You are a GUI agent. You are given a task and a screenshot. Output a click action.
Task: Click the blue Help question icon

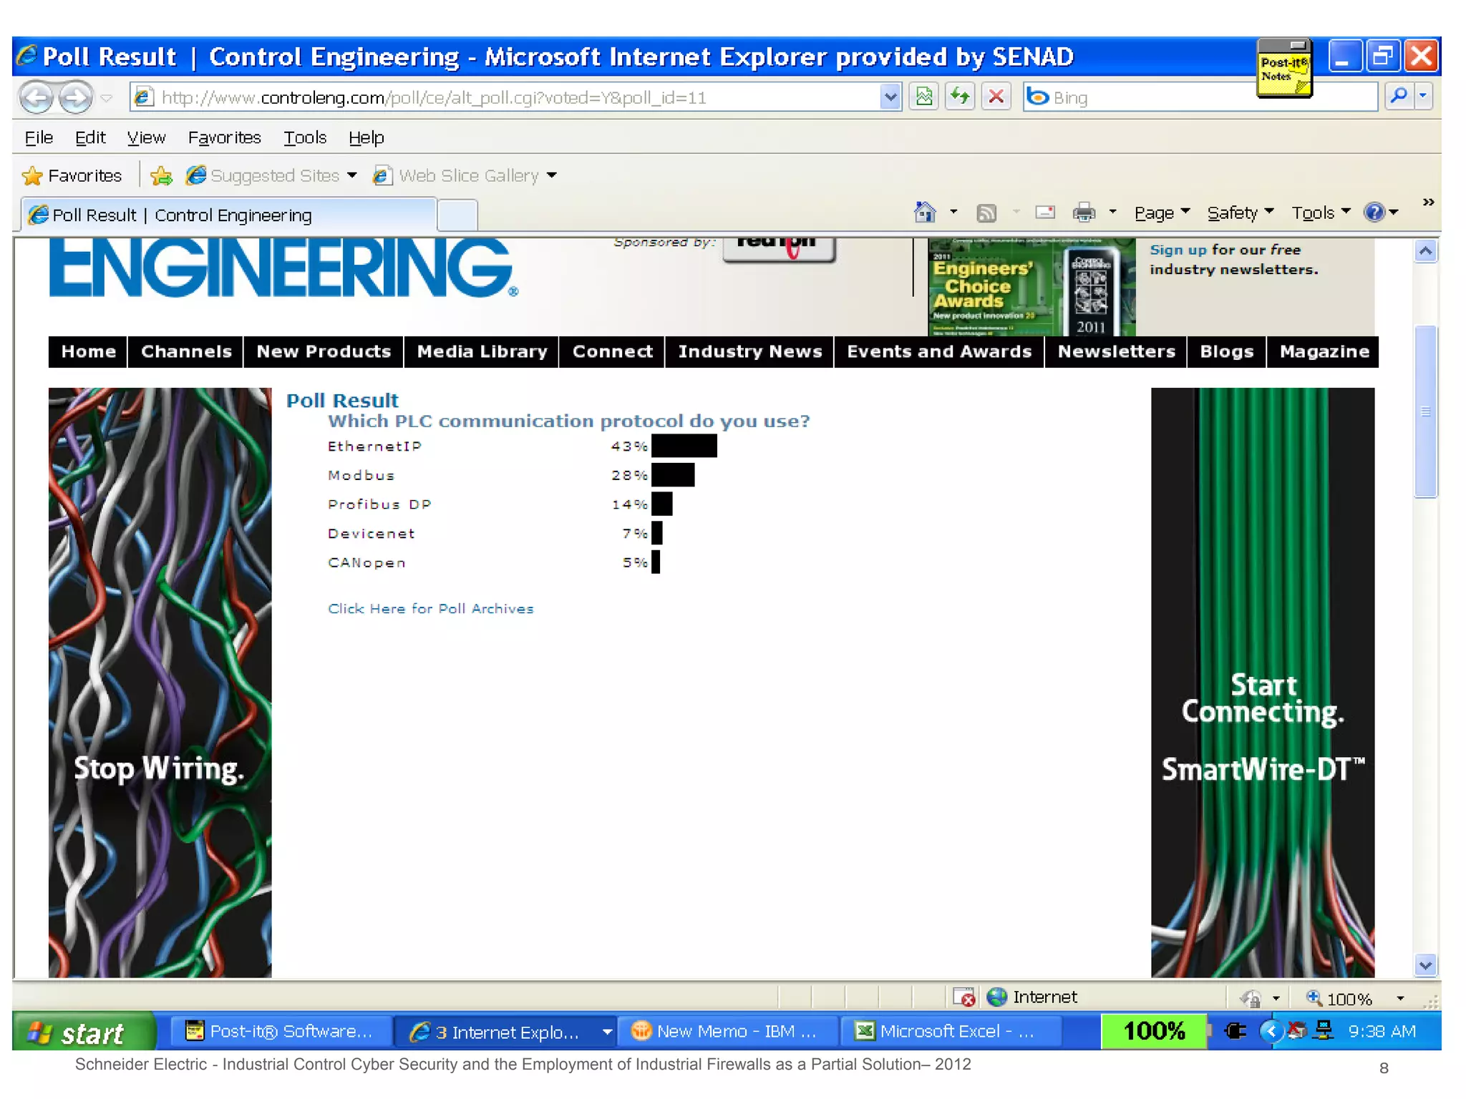[x=1374, y=213]
